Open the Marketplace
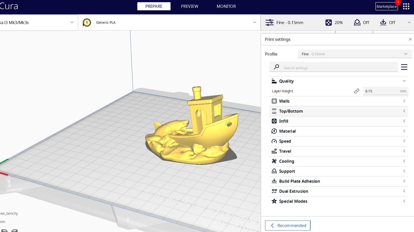 [386, 6]
